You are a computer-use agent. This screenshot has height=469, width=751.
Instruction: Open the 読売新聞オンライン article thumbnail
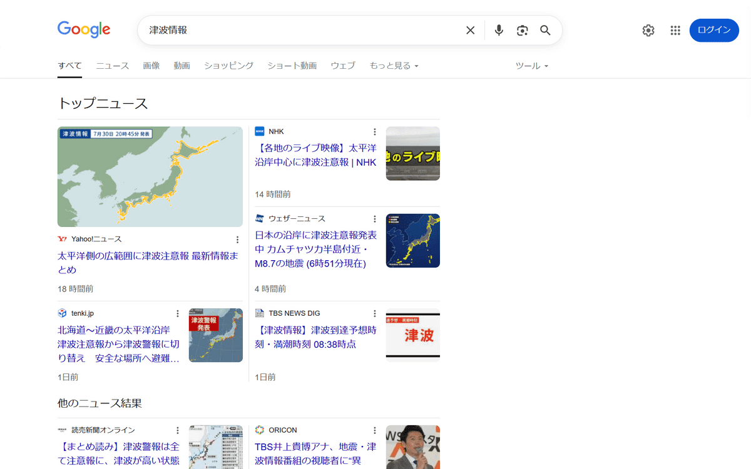[216, 447]
